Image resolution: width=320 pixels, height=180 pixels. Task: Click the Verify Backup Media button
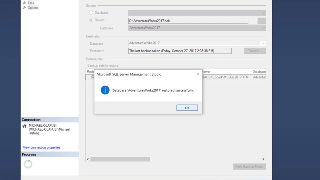[x=249, y=167]
